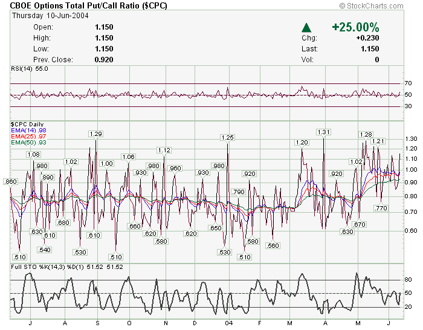
Task: Click the 1.12 peak label
Action: point(164,150)
